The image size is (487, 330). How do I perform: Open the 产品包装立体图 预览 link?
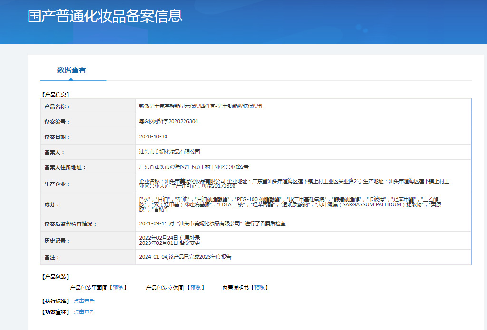[x=196, y=288]
